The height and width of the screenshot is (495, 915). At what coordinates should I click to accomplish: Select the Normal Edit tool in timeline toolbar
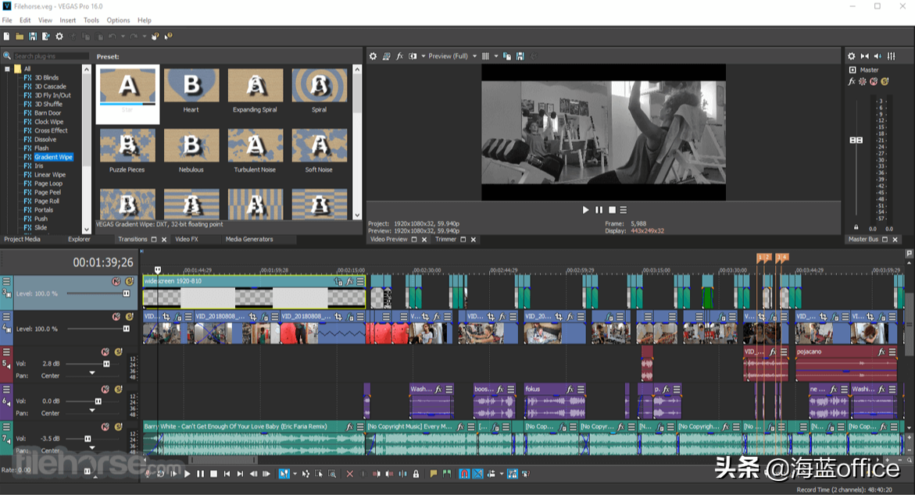[284, 474]
